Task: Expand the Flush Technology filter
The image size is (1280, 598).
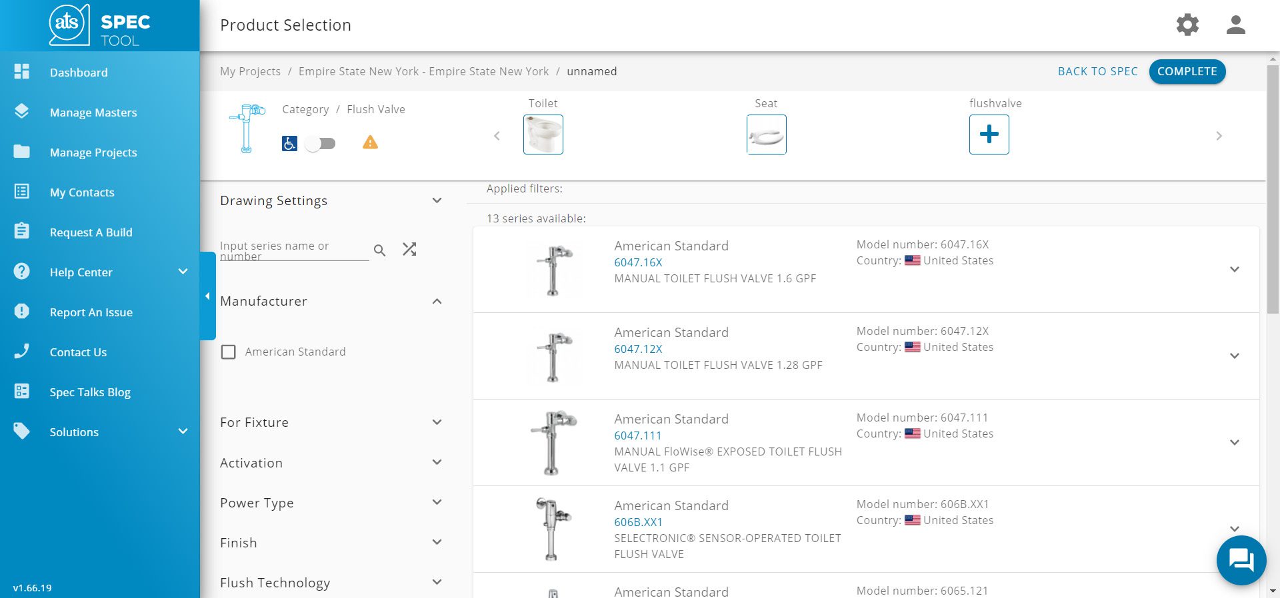Action: (x=437, y=582)
